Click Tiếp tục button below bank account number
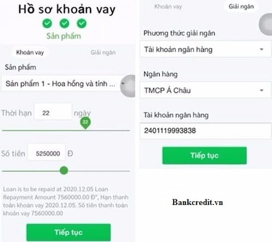The image size is (272, 242). coord(205,155)
